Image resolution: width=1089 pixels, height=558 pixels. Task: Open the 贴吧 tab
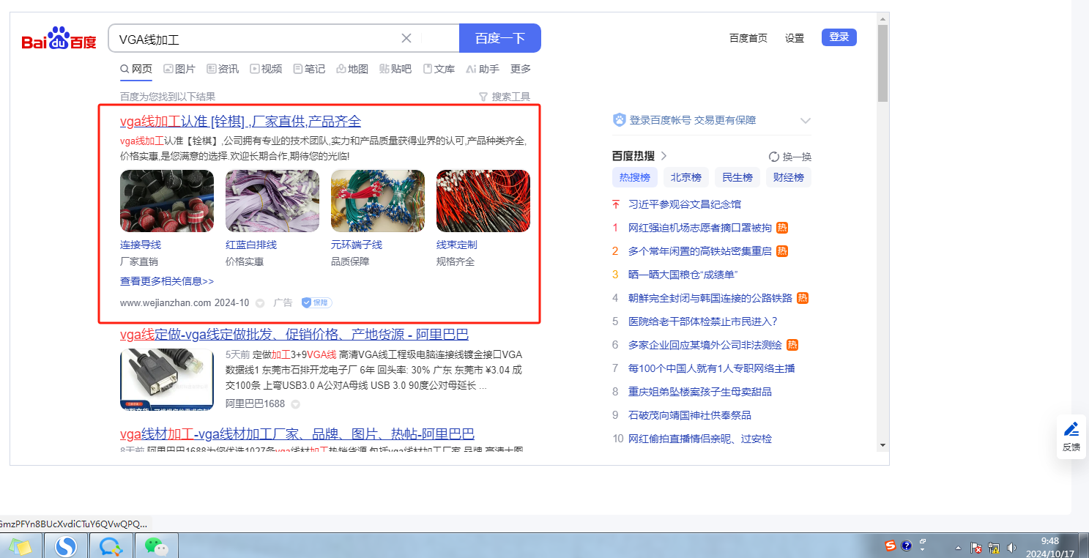coord(395,69)
